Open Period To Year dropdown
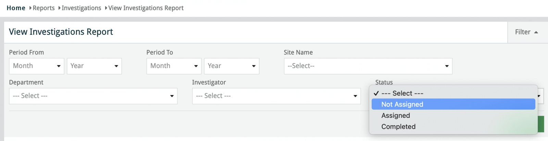548x141 pixels. point(232,66)
